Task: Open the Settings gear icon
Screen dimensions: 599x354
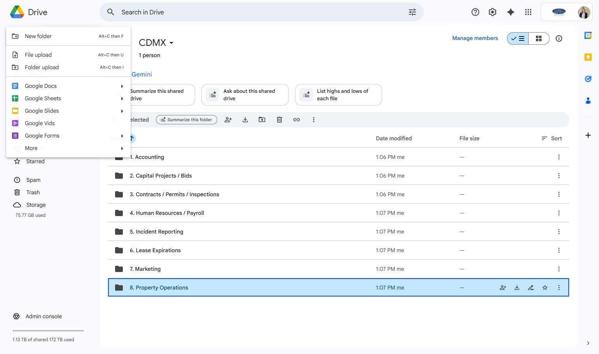Action: point(492,12)
